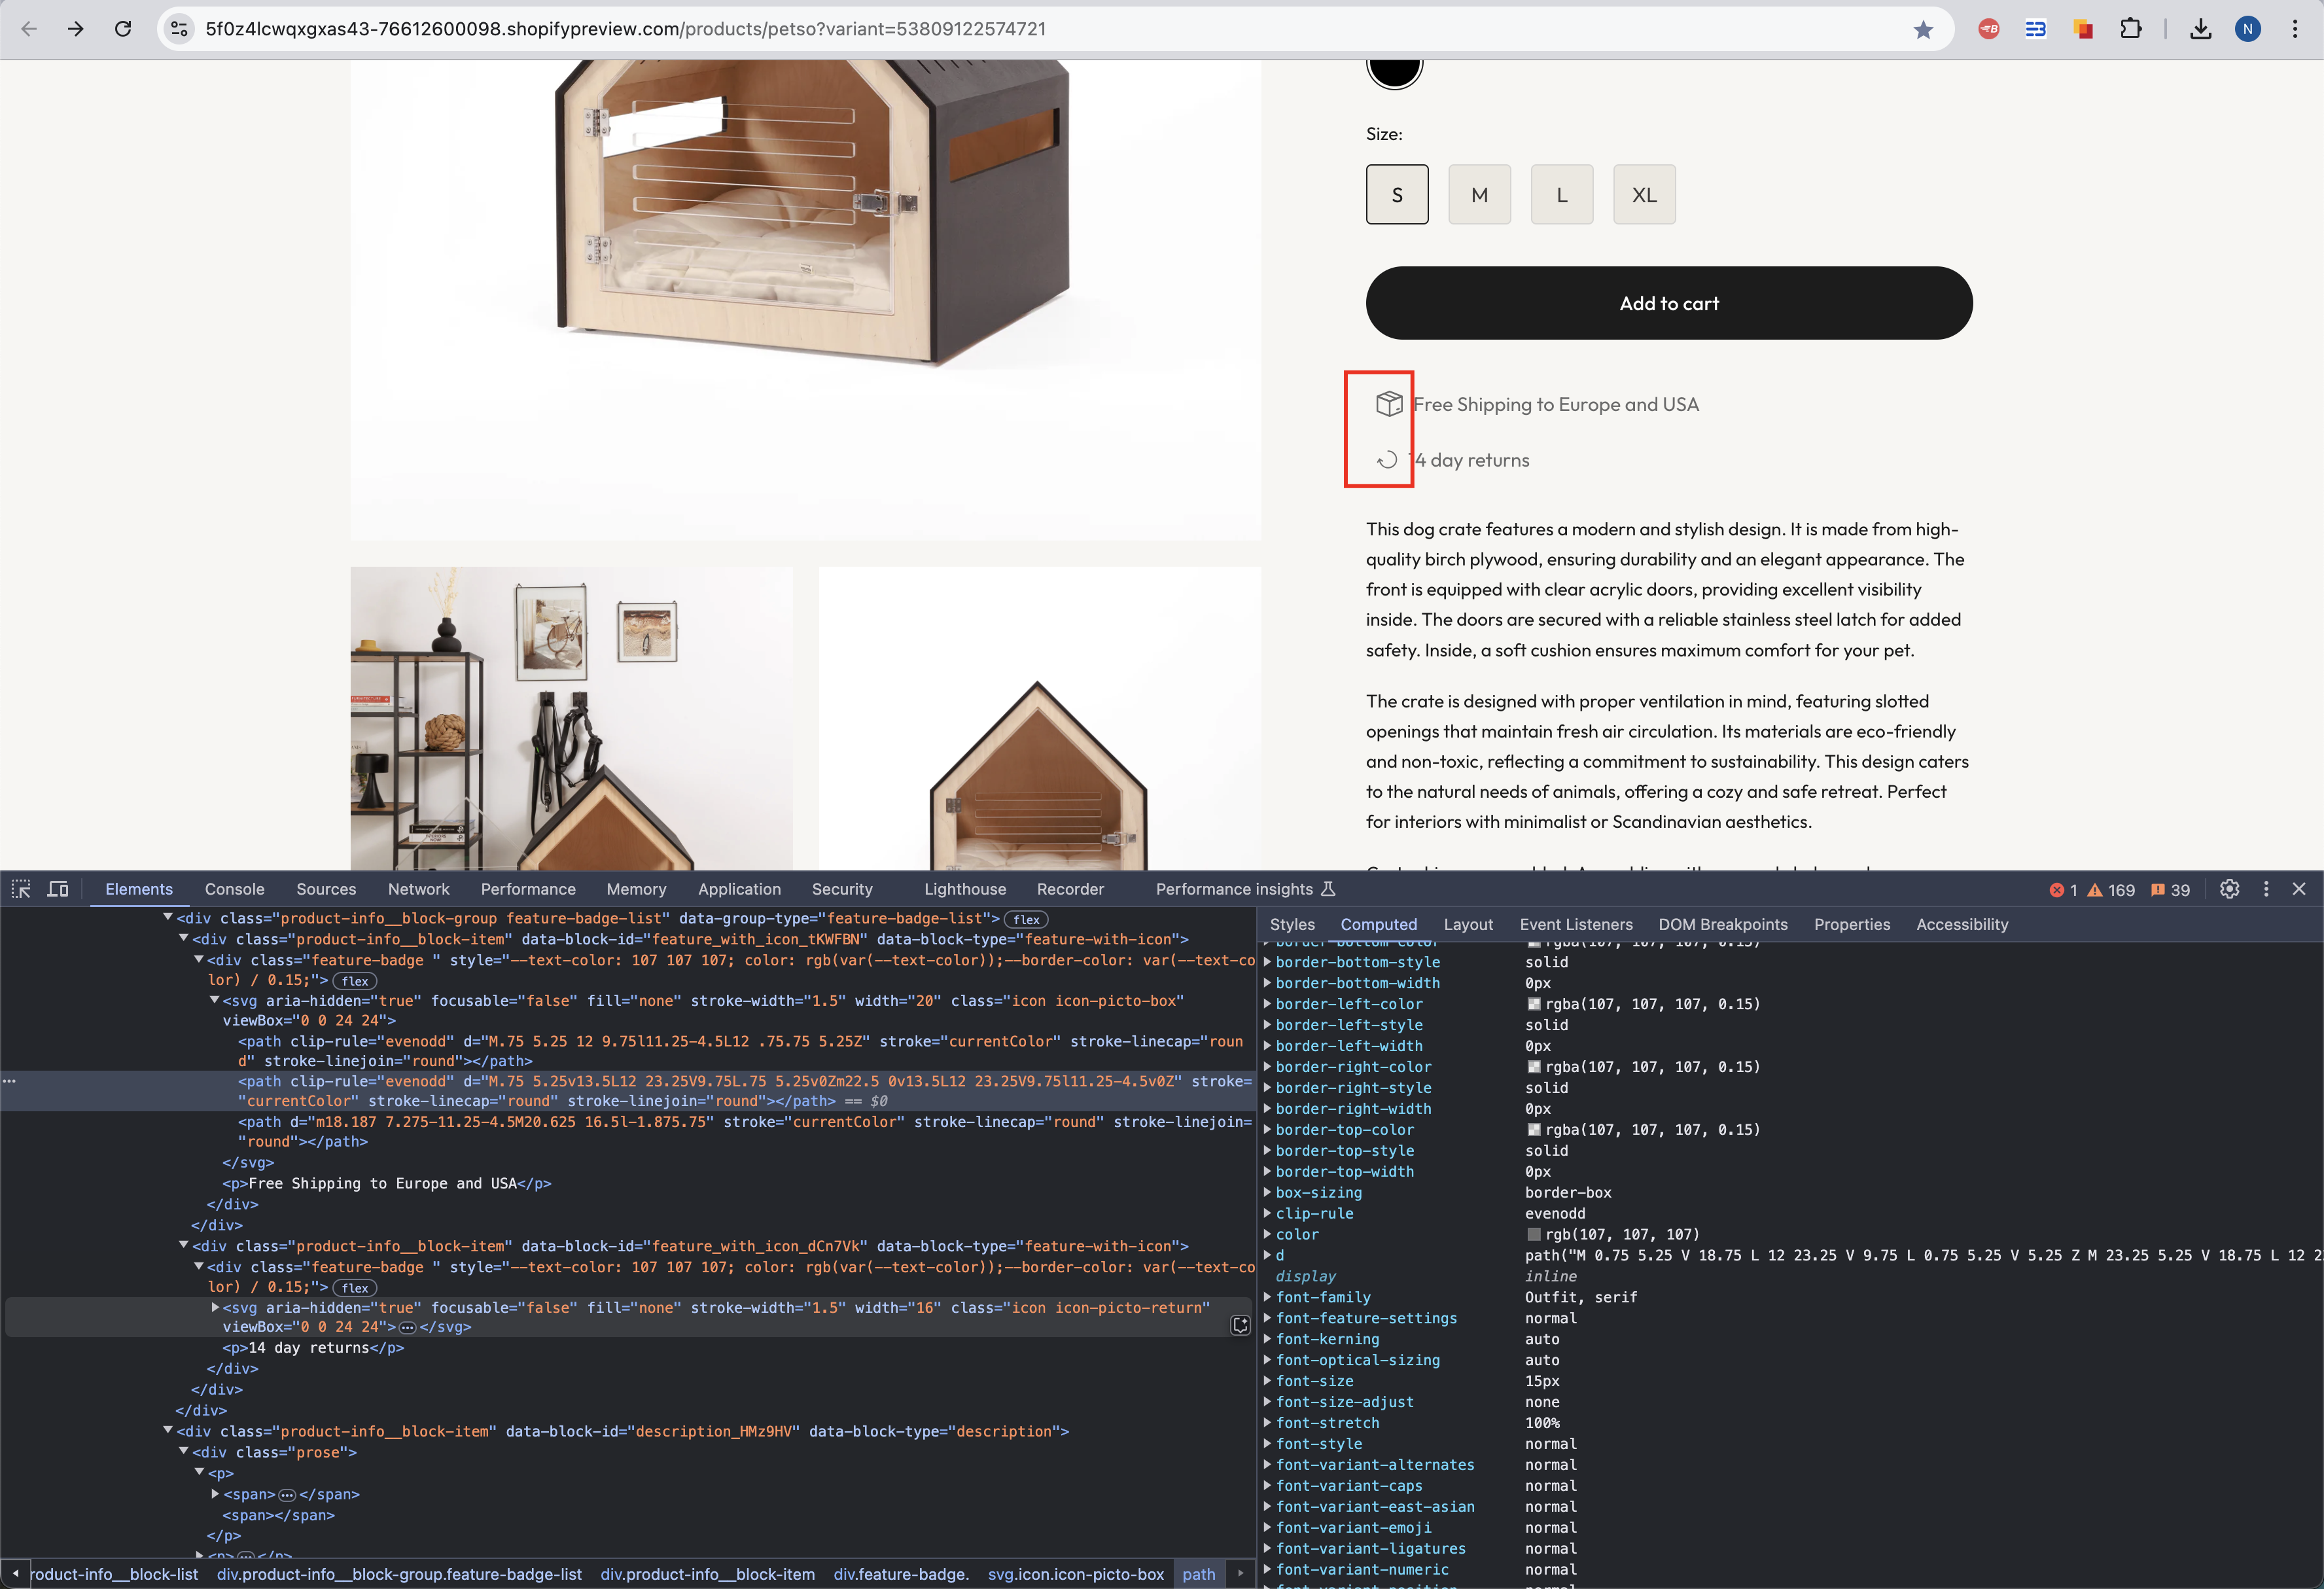Screen dimensions: 2324x1589
Task: Open DevTools settings gear
Action: (x=2229, y=889)
